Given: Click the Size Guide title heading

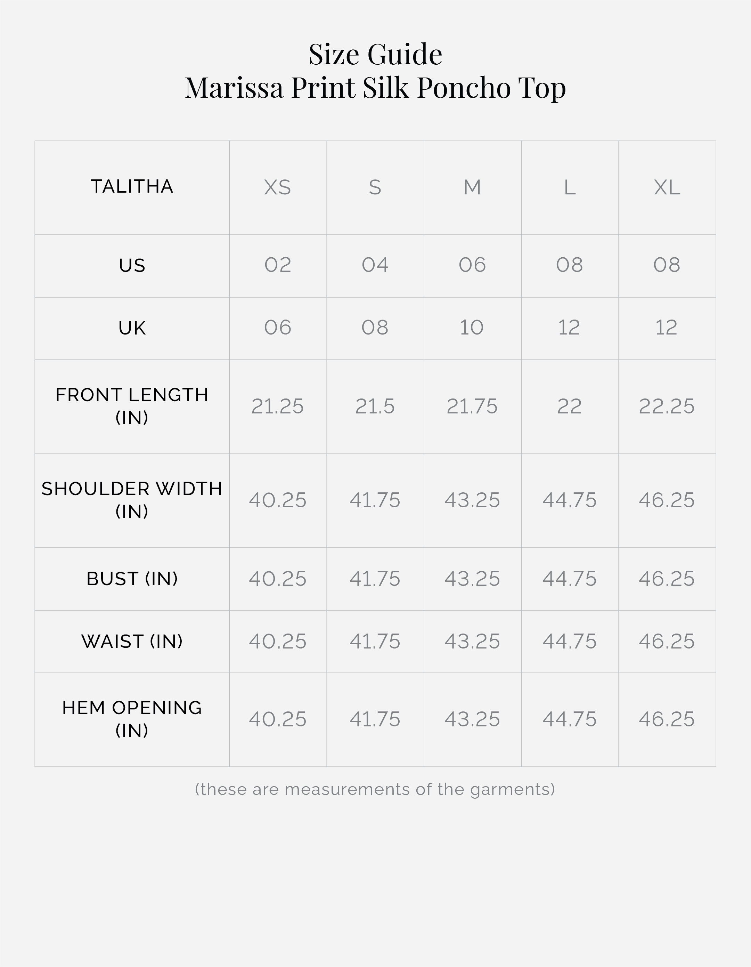Looking at the screenshot, I should click(x=375, y=55).
